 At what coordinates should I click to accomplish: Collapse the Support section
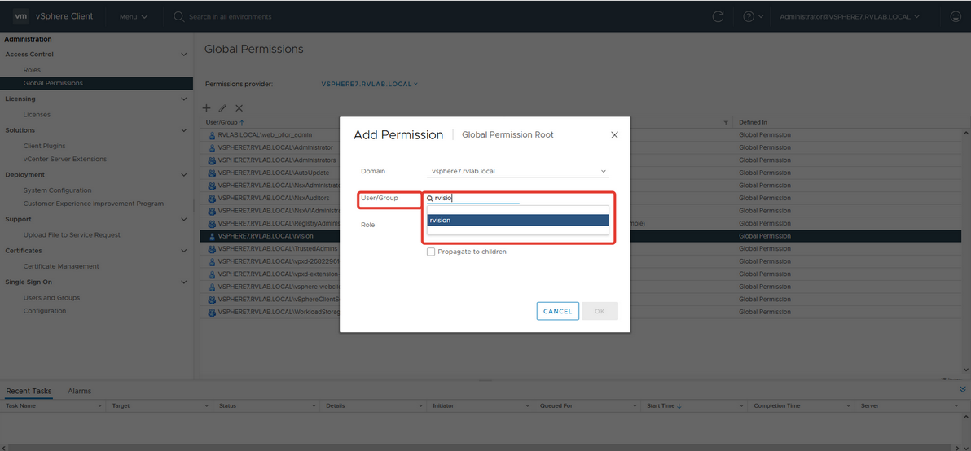point(183,220)
